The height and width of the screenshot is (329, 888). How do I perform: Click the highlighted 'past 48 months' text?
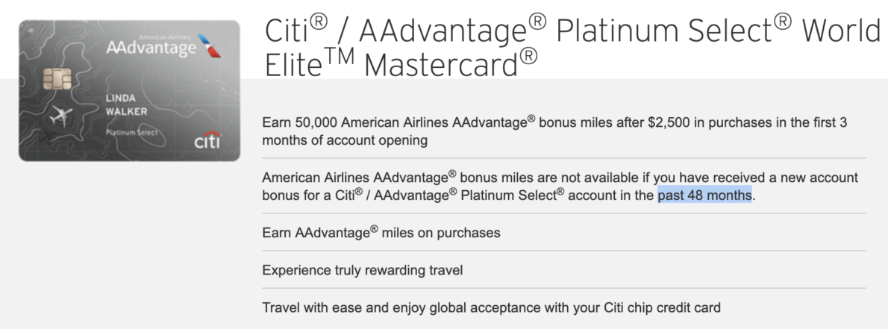(704, 195)
